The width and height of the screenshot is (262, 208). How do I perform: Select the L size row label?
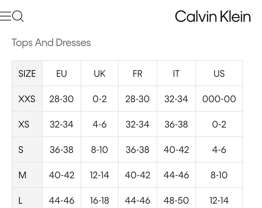pos(20,200)
